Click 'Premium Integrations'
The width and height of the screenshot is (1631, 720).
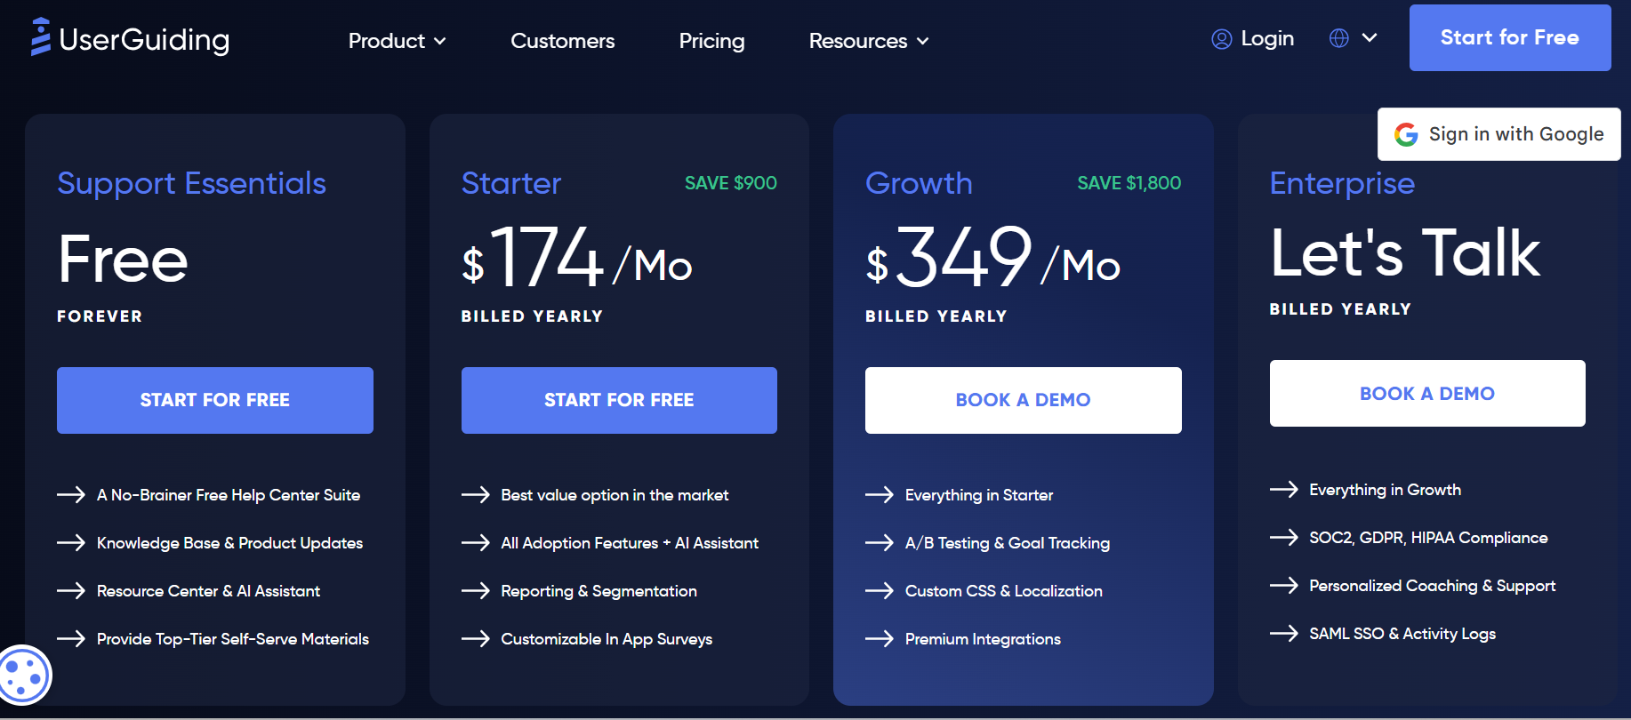pyautogui.click(x=983, y=639)
